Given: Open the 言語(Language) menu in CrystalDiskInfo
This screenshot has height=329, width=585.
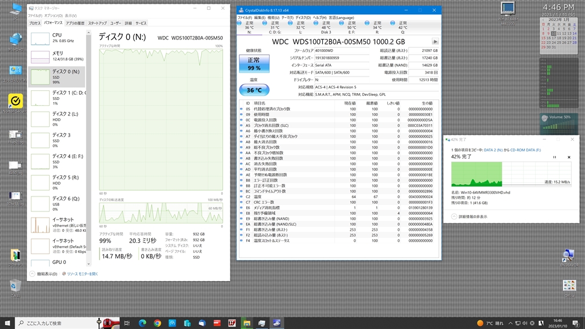Looking at the screenshot, I should (x=342, y=18).
